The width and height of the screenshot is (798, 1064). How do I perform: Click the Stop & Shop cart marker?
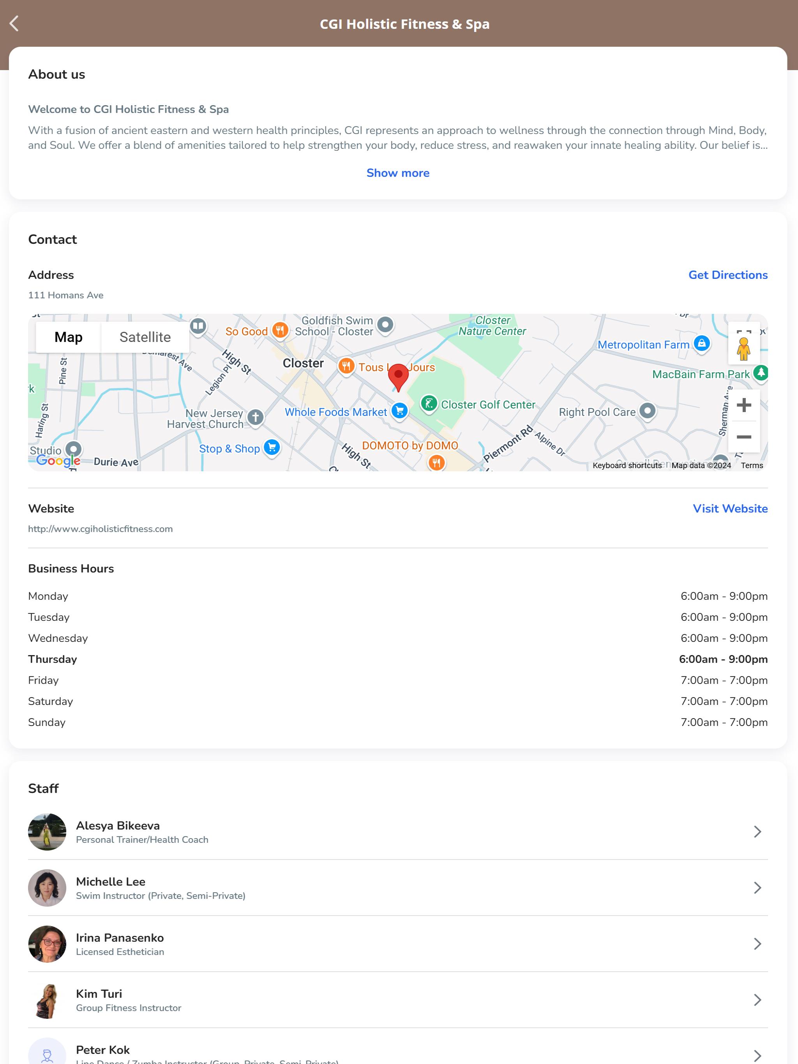(272, 448)
